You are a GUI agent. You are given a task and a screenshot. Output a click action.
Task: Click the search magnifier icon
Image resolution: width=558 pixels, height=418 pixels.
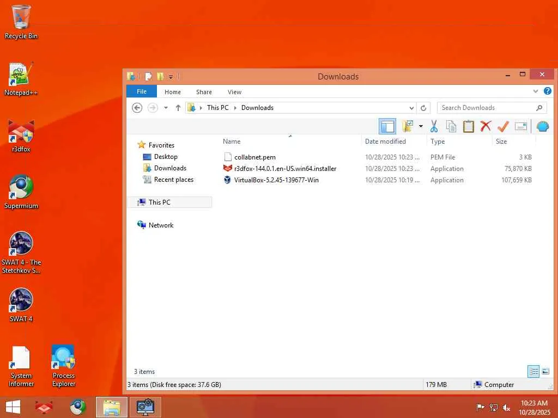(539, 108)
